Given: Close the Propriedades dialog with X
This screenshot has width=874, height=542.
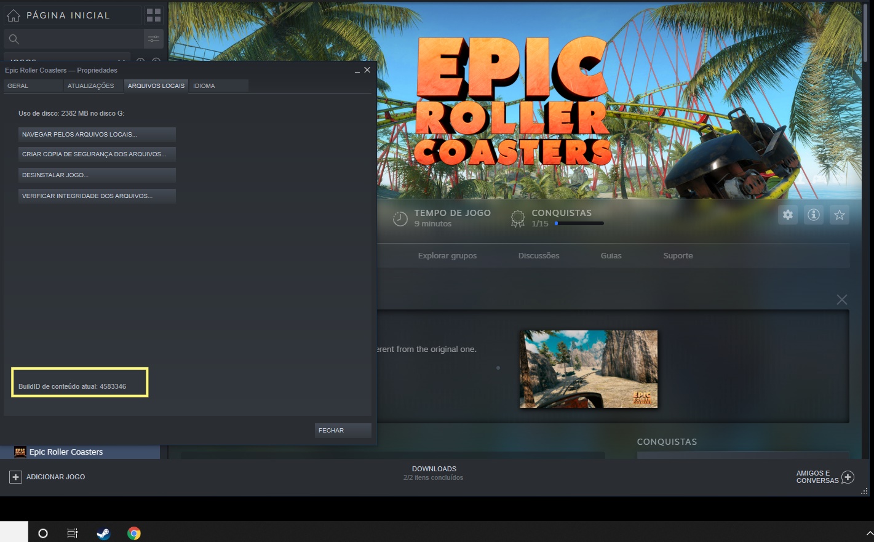Looking at the screenshot, I should coord(367,70).
